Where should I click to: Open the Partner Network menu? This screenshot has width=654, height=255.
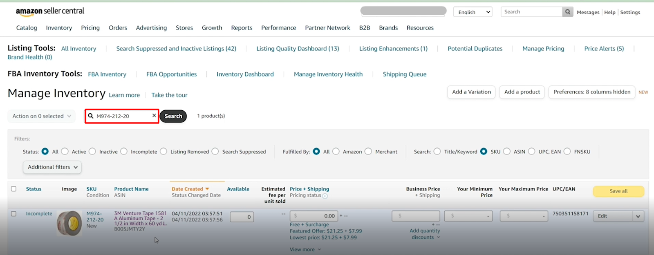[327, 28]
